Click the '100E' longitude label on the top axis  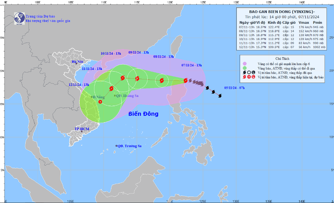click(37, 2)
